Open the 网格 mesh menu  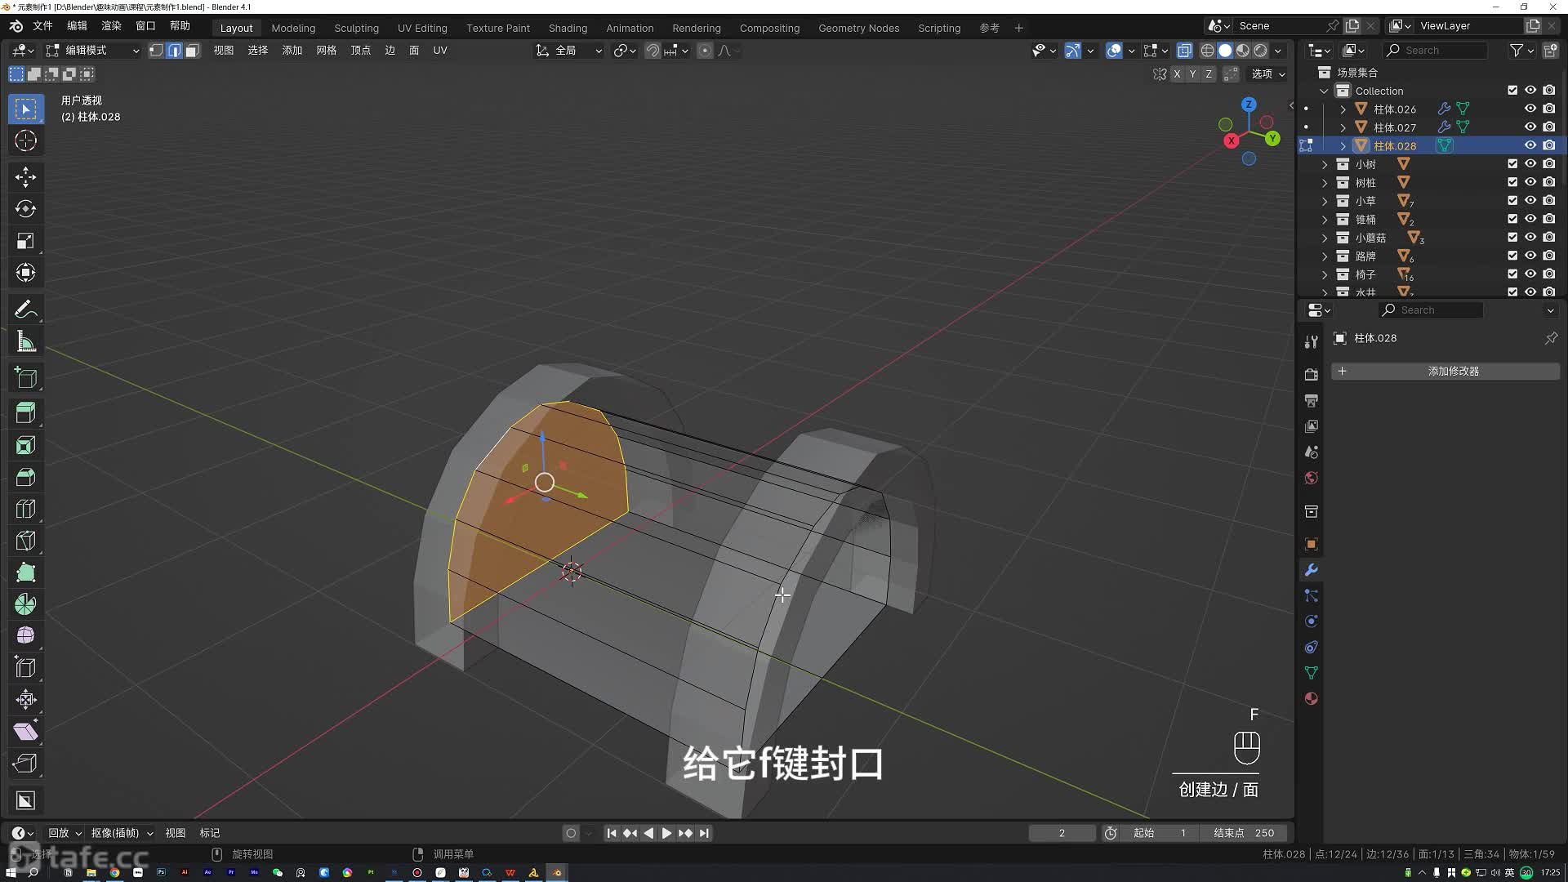[326, 51]
